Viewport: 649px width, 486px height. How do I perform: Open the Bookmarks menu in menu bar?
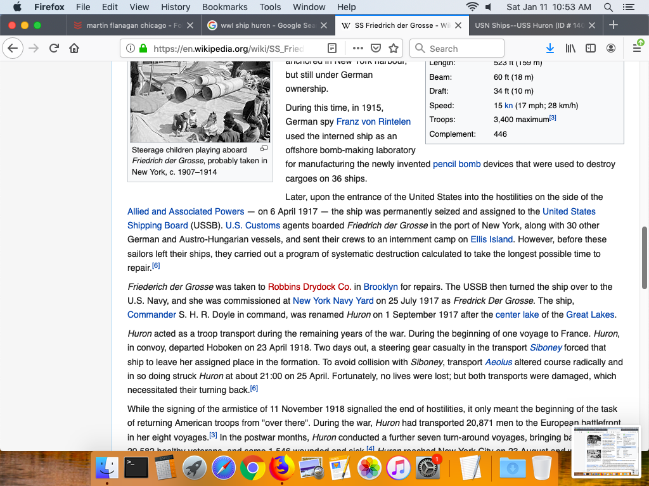[x=224, y=7]
